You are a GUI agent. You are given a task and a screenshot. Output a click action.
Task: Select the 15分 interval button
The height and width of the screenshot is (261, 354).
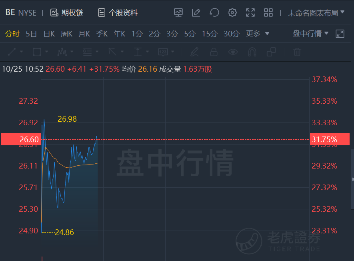point(209,34)
